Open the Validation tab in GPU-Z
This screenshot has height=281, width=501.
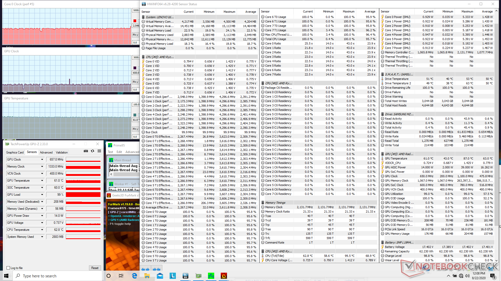click(62, 152)
